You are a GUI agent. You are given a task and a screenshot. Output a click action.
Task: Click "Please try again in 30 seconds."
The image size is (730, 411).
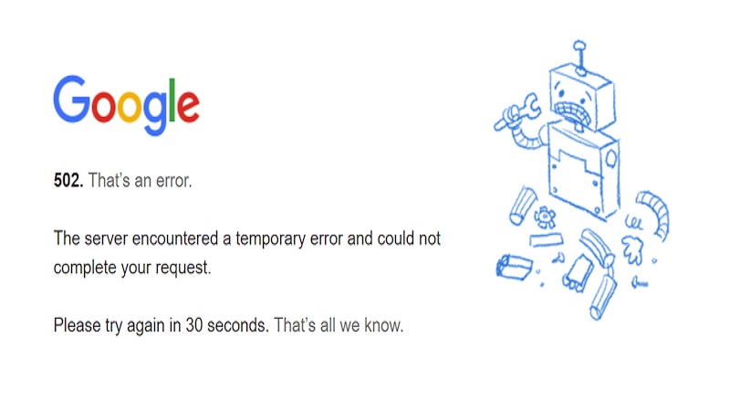[161, 325]
